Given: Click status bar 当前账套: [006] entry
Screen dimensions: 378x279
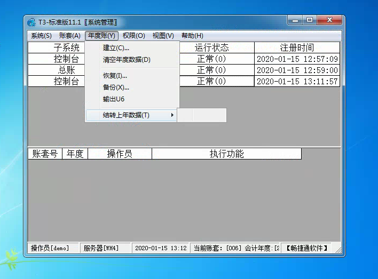Looking at the screenshot, I should (235, 248).
